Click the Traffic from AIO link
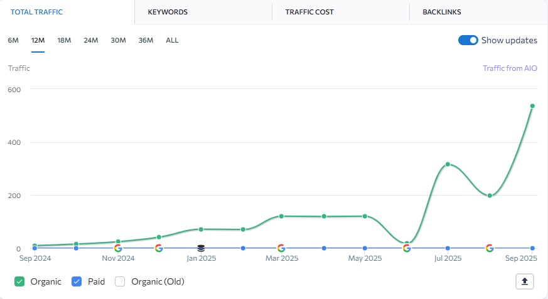The width and height of the screenshot is (548, 299). click(x=510, y=68)
